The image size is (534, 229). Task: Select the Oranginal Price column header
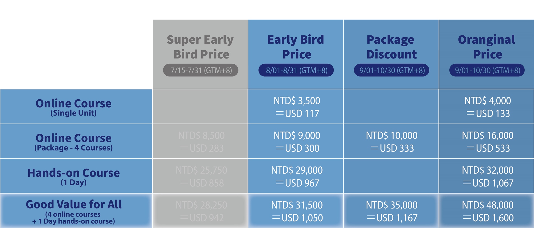pos(487,47)
